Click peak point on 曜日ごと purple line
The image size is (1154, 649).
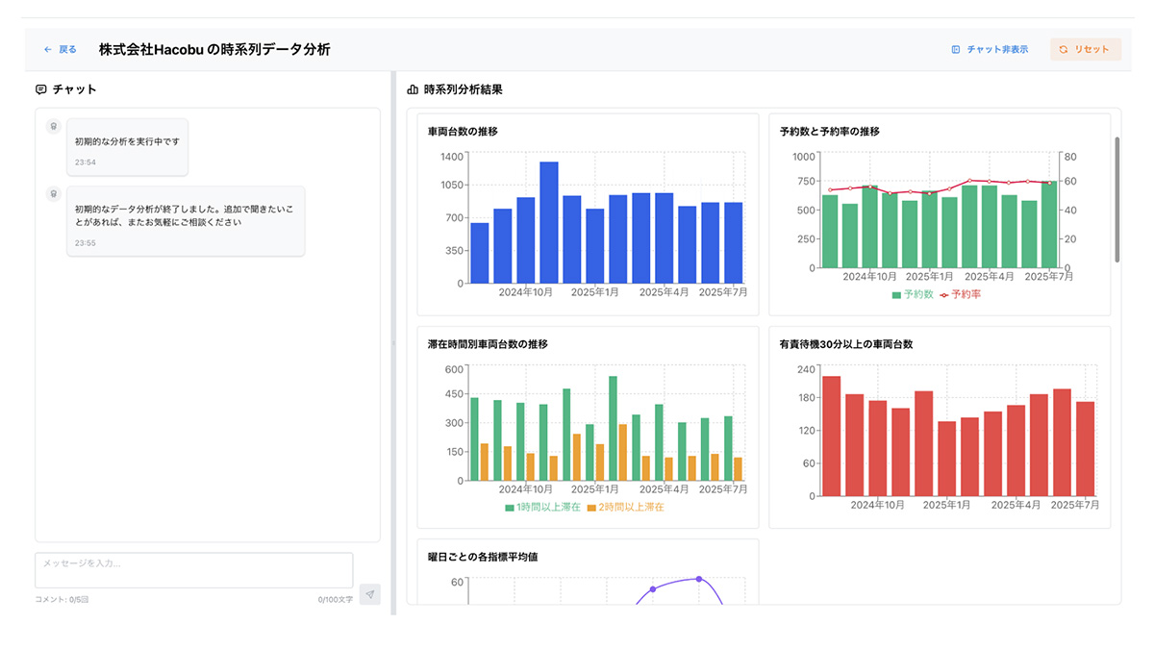pyautogui.click(x=699, y=579)
